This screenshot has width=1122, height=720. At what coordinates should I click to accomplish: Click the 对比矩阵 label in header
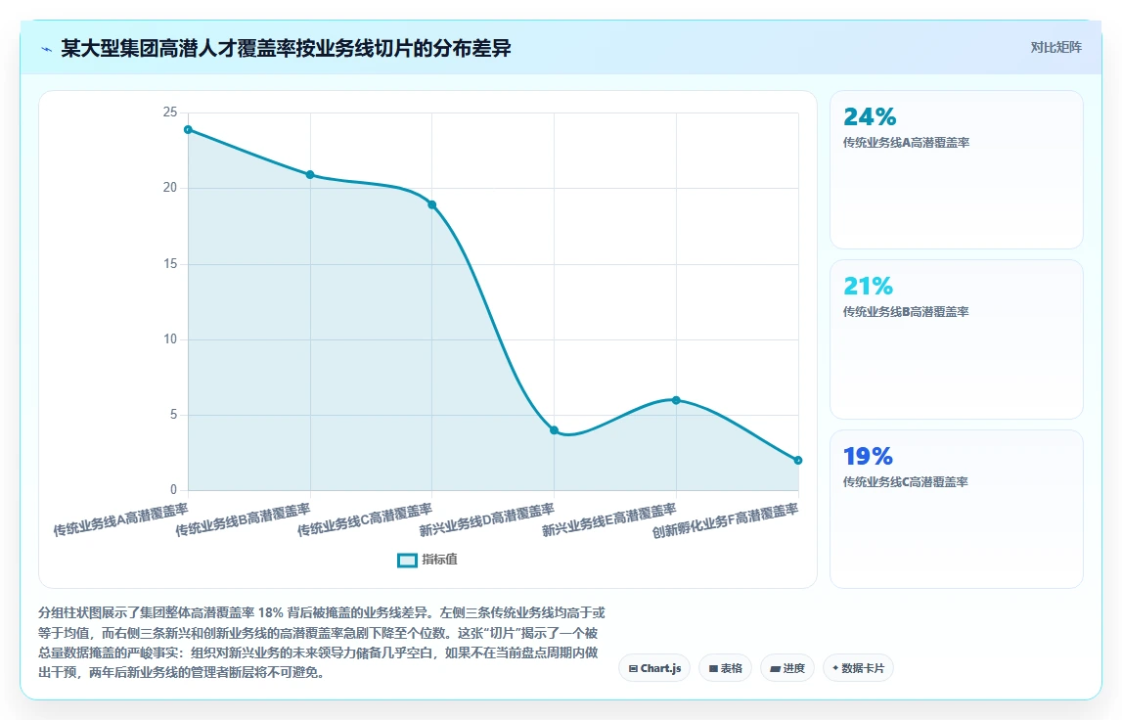point(1055,47)
